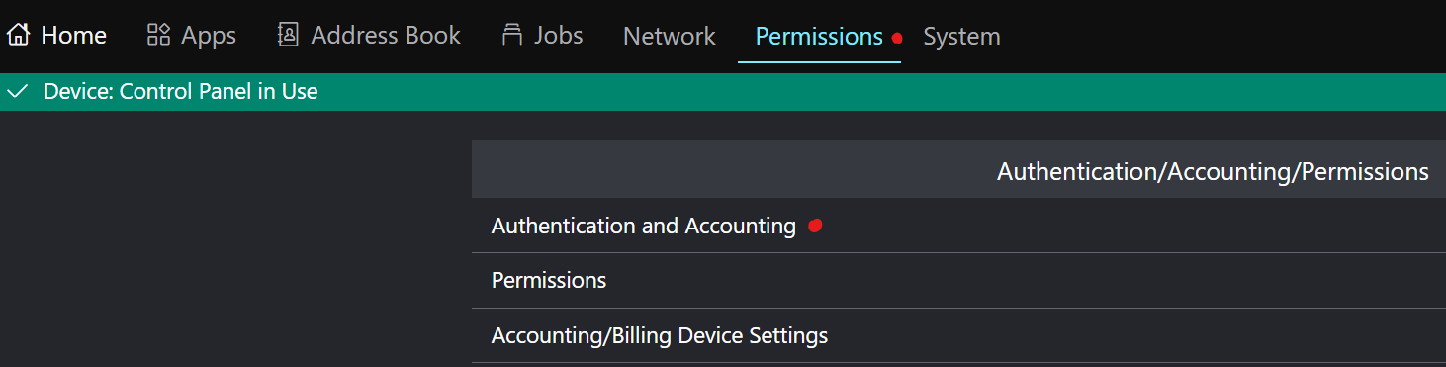Select the Permissions tab in top bar
This screenshot has width=1446, height=367.
click(819, 37)
